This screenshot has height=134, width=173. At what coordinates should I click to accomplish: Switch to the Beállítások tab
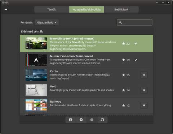tap(121, 9)
